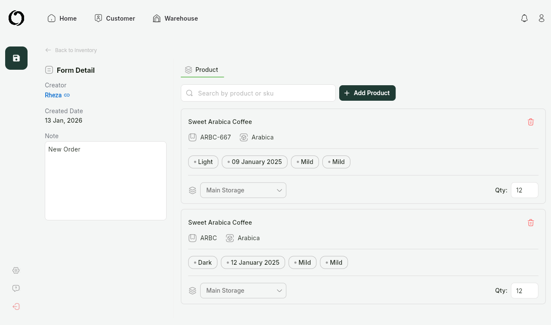Select the Product tab
This screenshot has height=325, width=551.
pos(202,70)
